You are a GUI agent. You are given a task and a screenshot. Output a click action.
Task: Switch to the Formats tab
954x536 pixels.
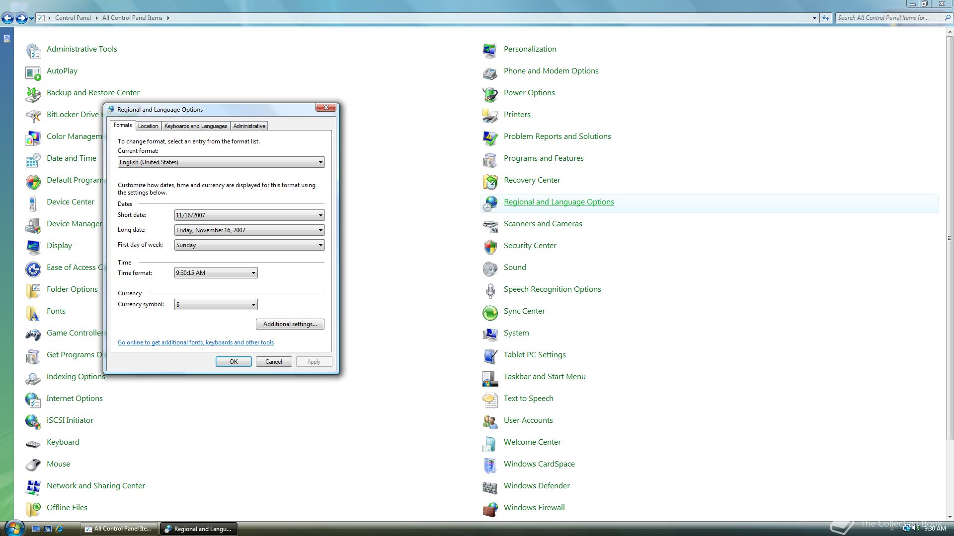point(123,126)
